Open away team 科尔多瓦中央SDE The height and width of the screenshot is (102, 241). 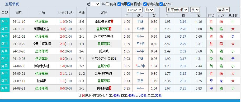point(104,59)
